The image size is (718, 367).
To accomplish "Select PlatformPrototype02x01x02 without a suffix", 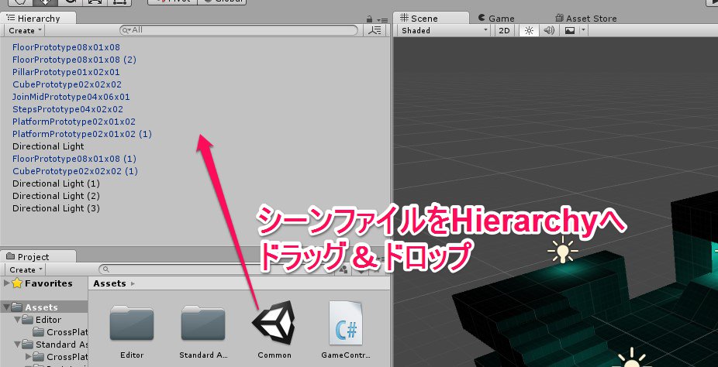I will (74, 121).
